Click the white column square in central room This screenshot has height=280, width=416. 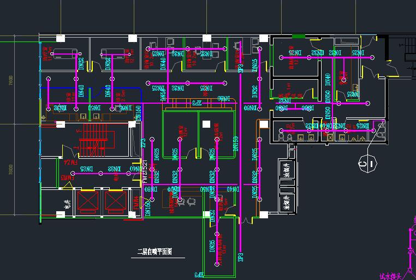pyautogui.click(x=206, y=124)
